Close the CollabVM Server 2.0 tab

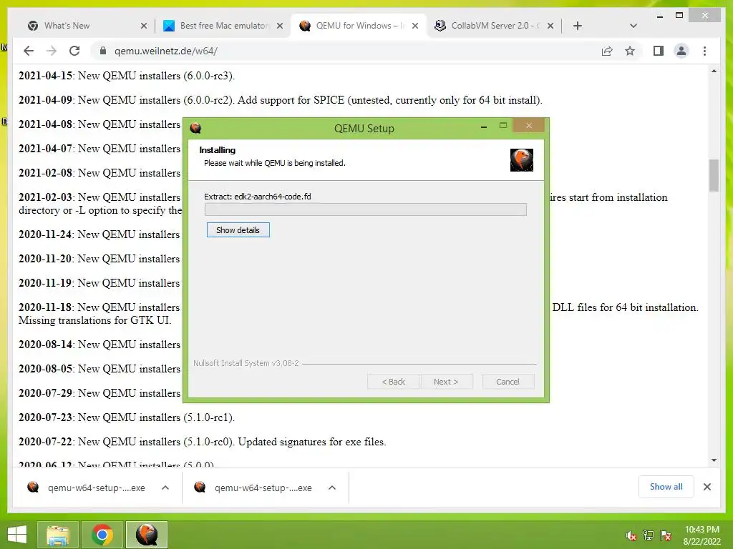pos(550,26)
